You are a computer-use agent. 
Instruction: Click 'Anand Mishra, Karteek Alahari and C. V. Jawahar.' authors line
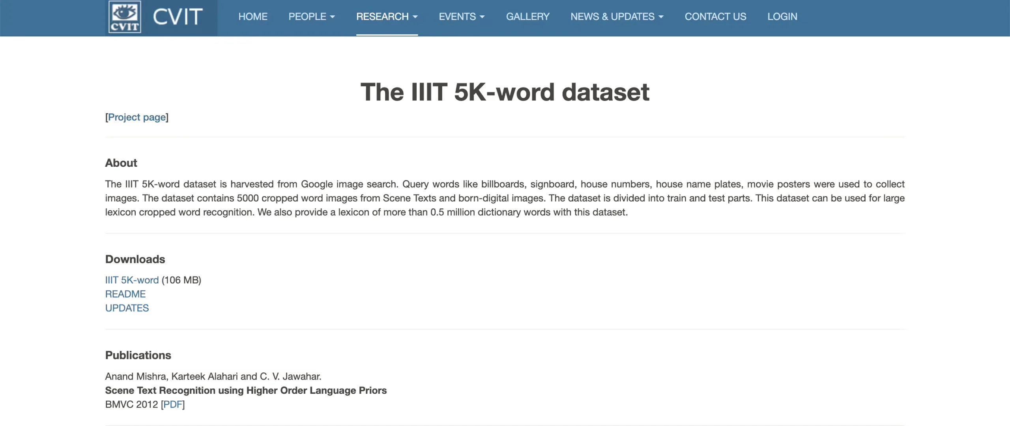pos(213,376)
